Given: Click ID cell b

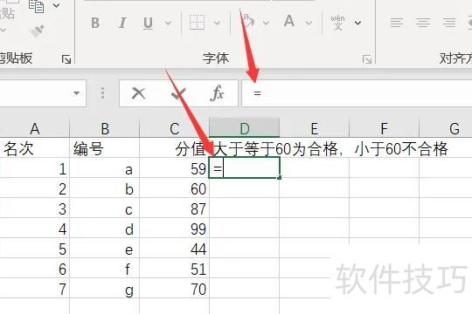Looking at the screenshot, I should 105,188.
